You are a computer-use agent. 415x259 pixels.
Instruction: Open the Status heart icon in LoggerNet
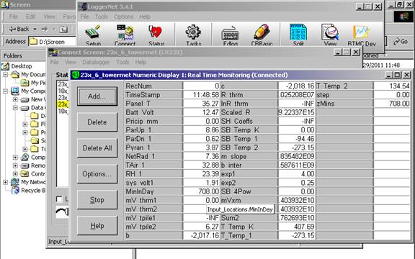click(156, 35)
